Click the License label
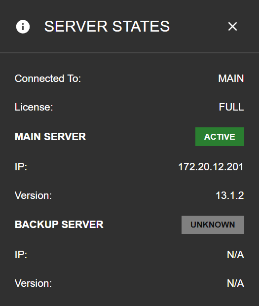This screenshot has width=259, height=306. 34,107
